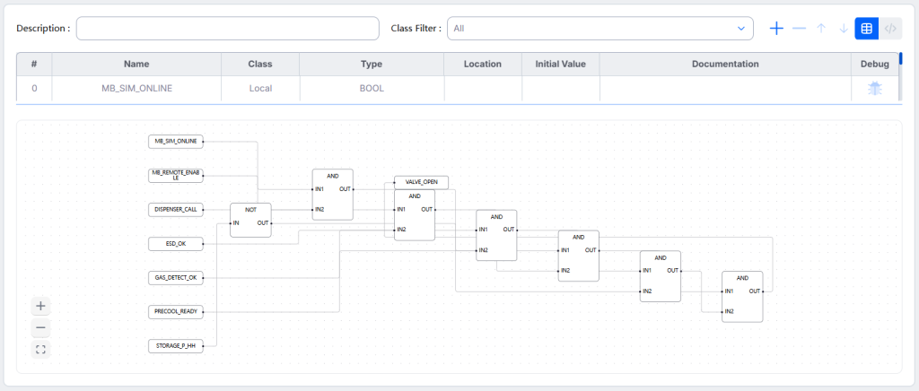Fit the diagram view to screen
The width and height of the screenshot is (919, 391).
click(40, 349)
